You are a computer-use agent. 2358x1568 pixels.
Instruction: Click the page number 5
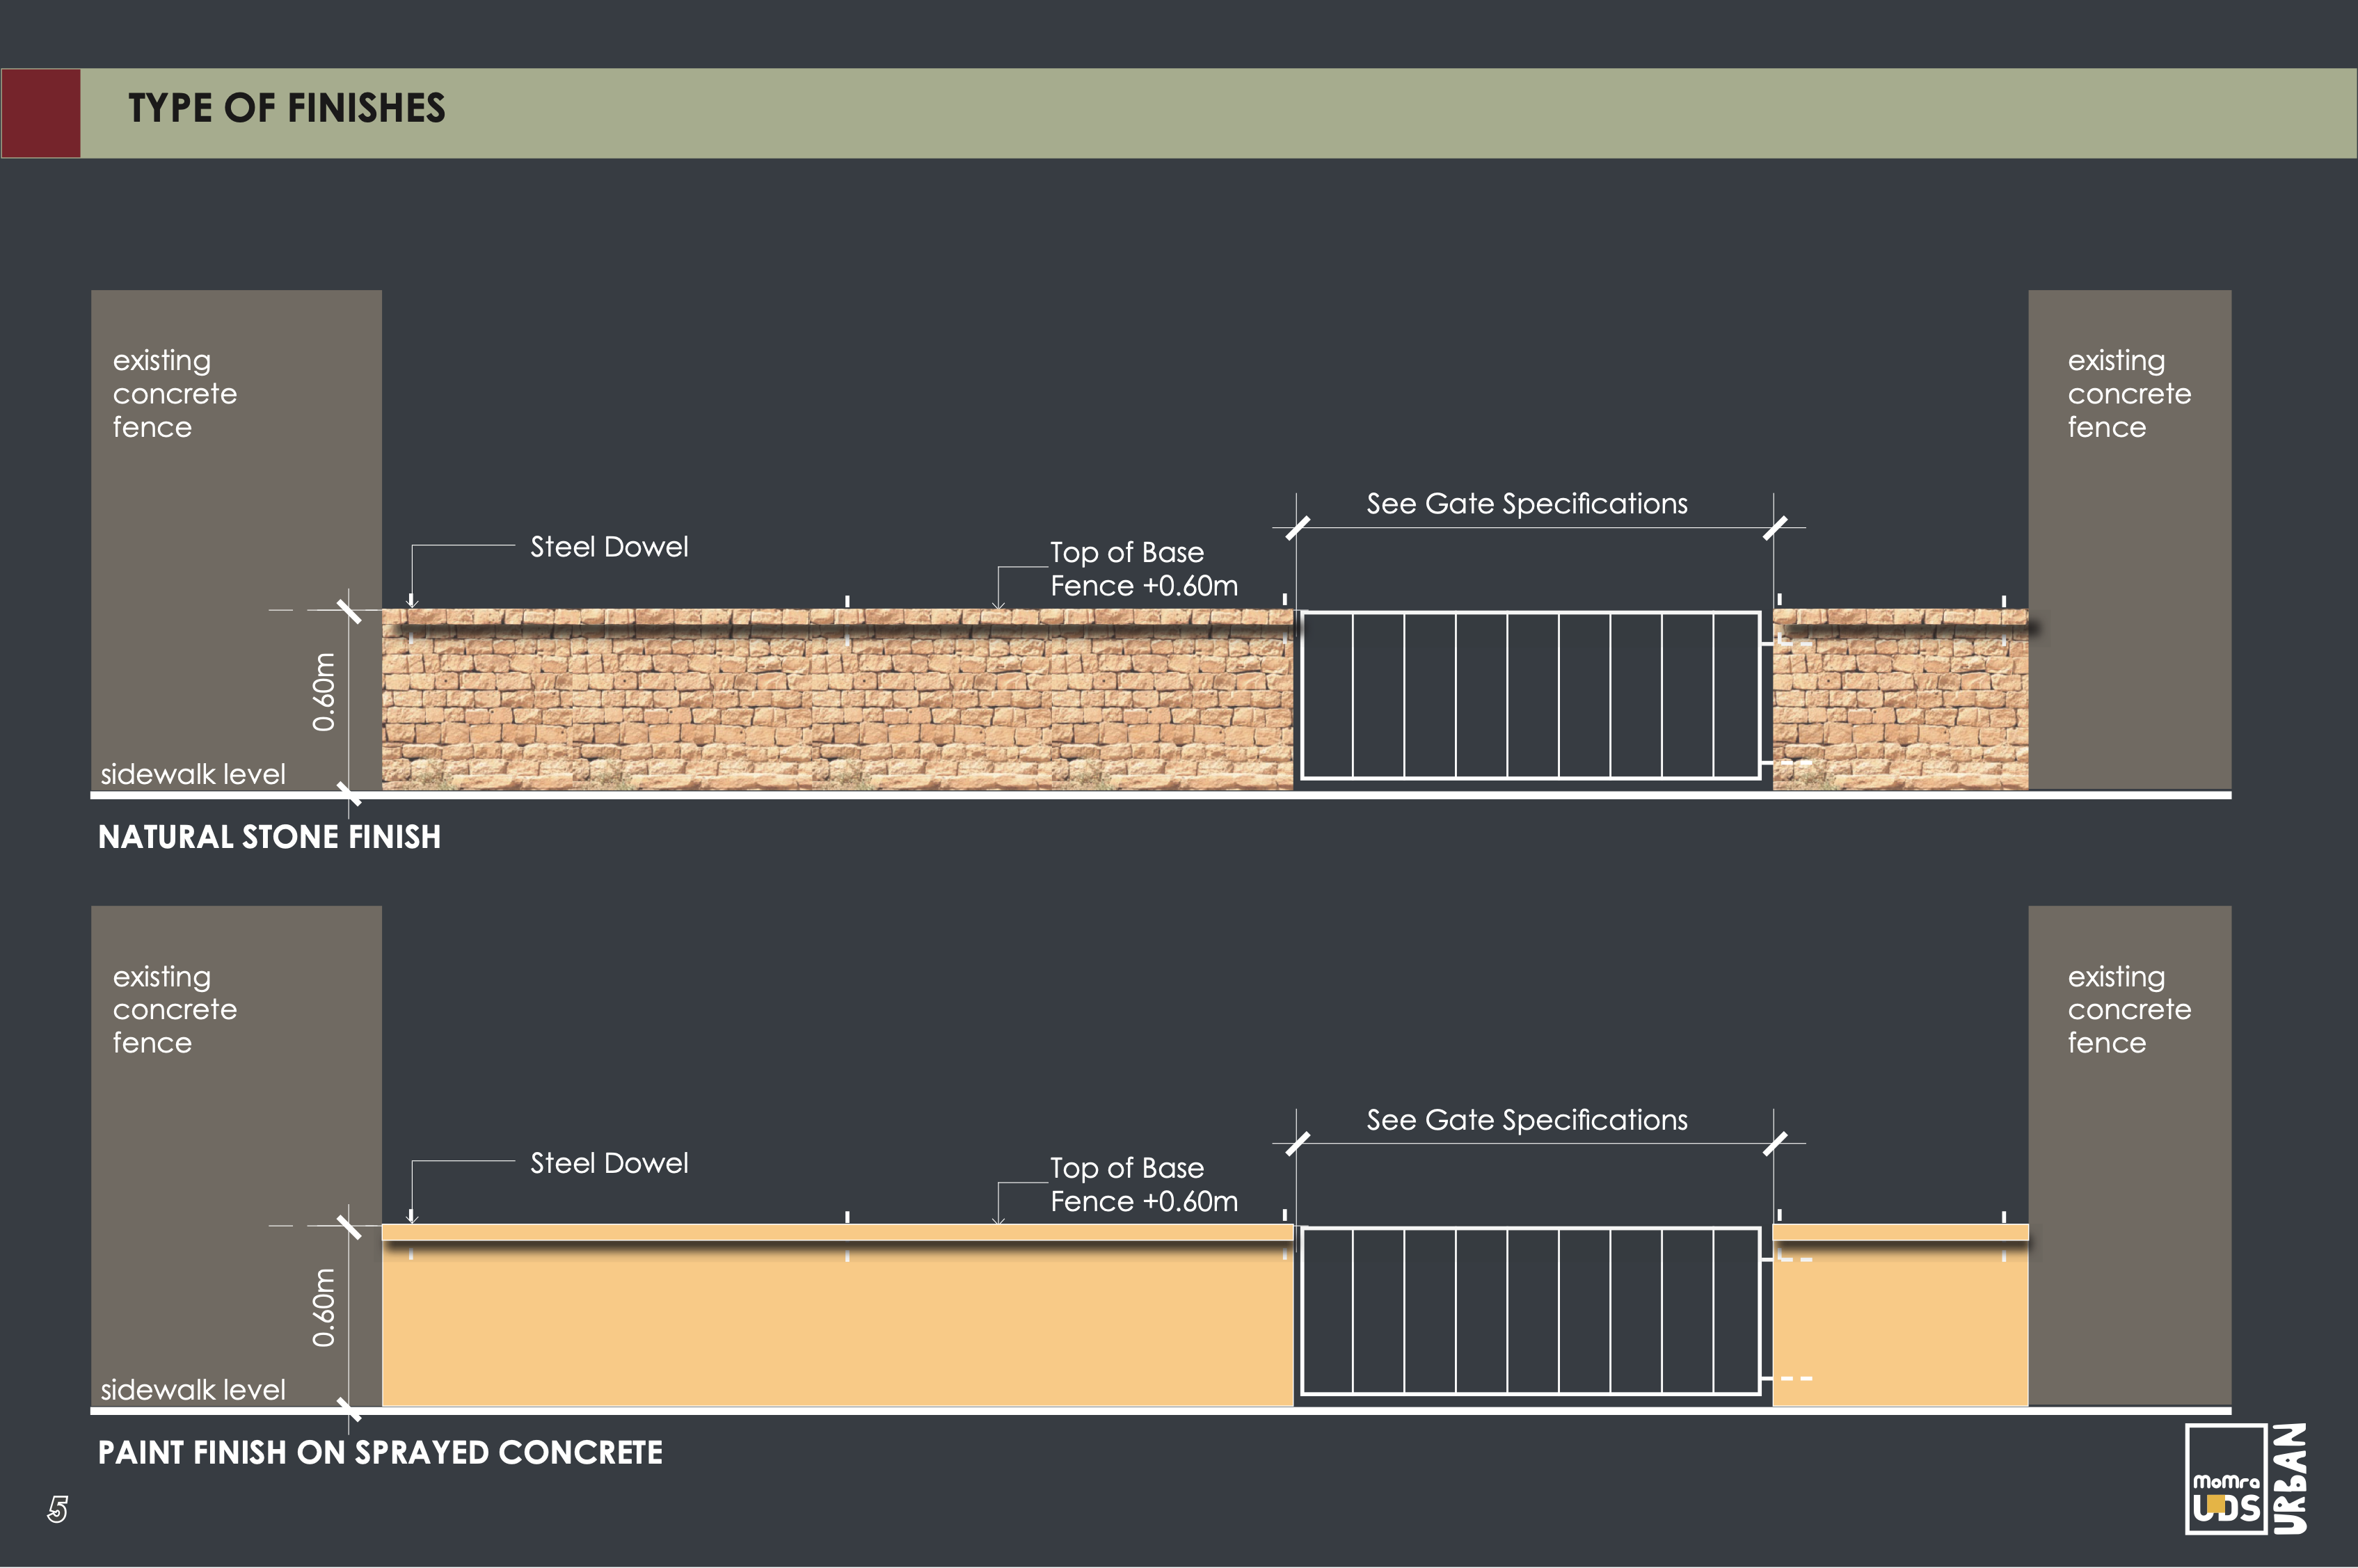(x=58, y=1509)
